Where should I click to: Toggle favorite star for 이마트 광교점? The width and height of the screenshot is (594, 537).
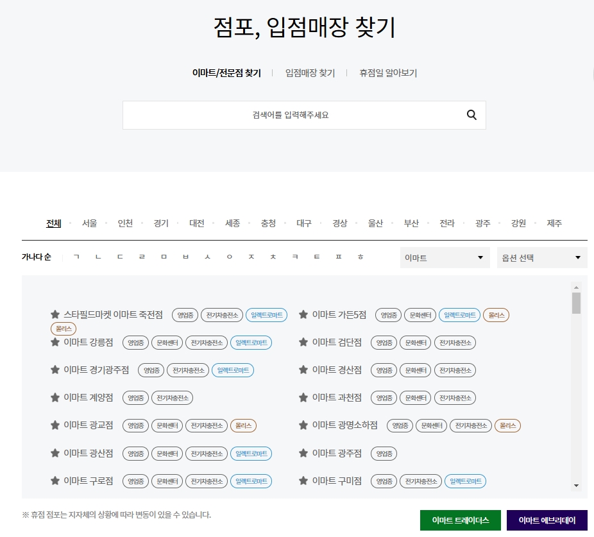[55, 425]
